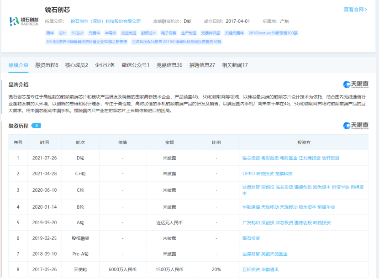Open 达晨财智 investor in C轮 row
This screenshot has width=379, height=279.
[251, 187]
